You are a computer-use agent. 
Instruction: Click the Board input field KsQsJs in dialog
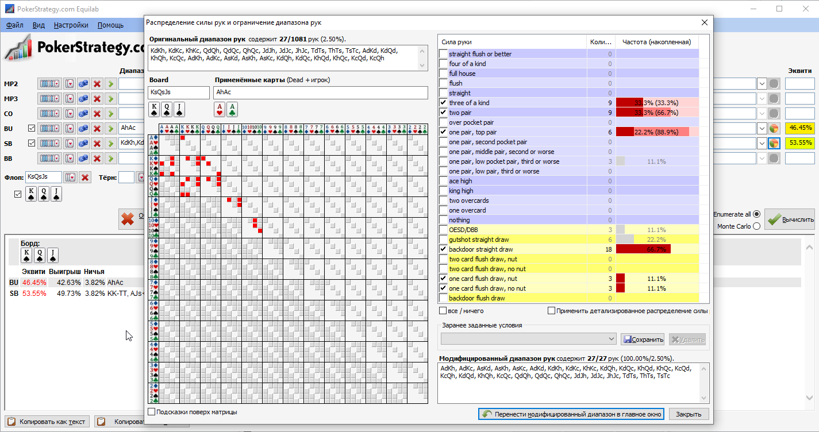tap(179, 92)
